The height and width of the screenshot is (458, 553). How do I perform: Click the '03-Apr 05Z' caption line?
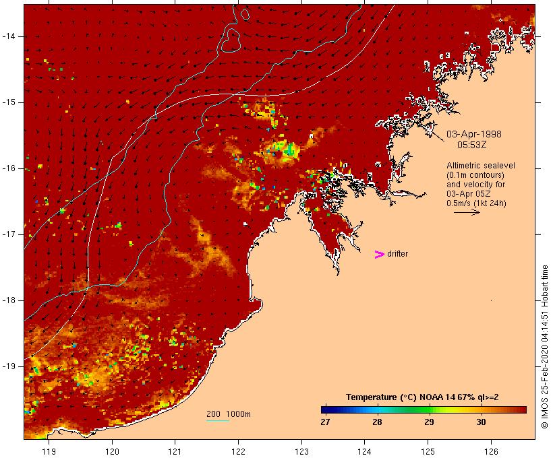pos(468,194)
